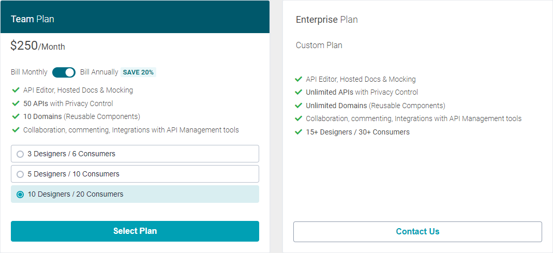Image resolution: width=553 pixels, height=253 pixels.
Task: Select 3 Designers / 6 Consumers option
Action: 20,154
